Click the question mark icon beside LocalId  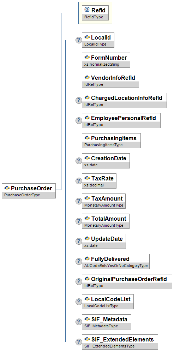pos(78,40)
